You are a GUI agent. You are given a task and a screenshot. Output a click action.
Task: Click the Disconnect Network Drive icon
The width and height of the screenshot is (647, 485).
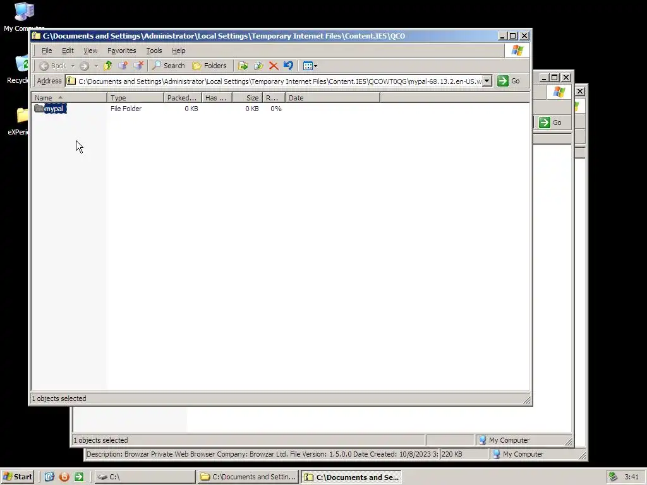pyautogui.click(x=138, y=66)
